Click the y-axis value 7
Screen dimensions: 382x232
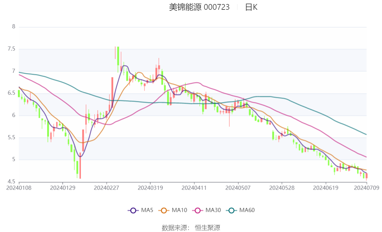pyautogui.click(x=13, y=71)
